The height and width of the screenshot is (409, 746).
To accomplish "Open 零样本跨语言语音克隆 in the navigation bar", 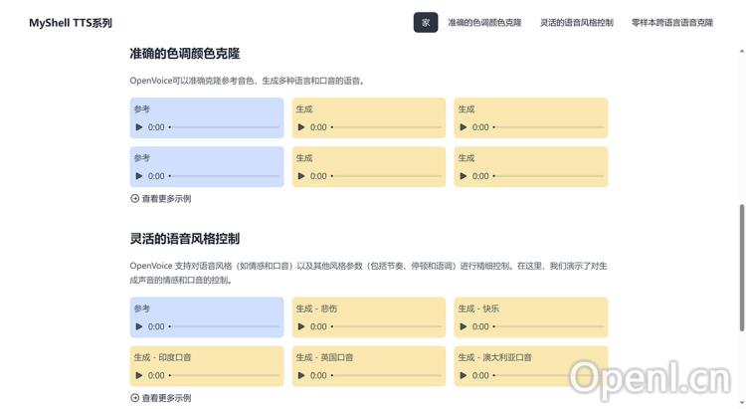I will point(672,22).
